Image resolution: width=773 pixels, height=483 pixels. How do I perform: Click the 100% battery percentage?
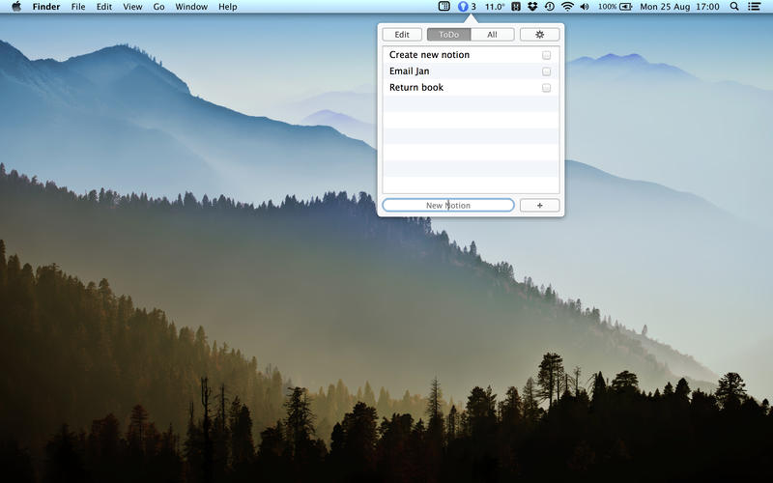(x=608, y=7)
